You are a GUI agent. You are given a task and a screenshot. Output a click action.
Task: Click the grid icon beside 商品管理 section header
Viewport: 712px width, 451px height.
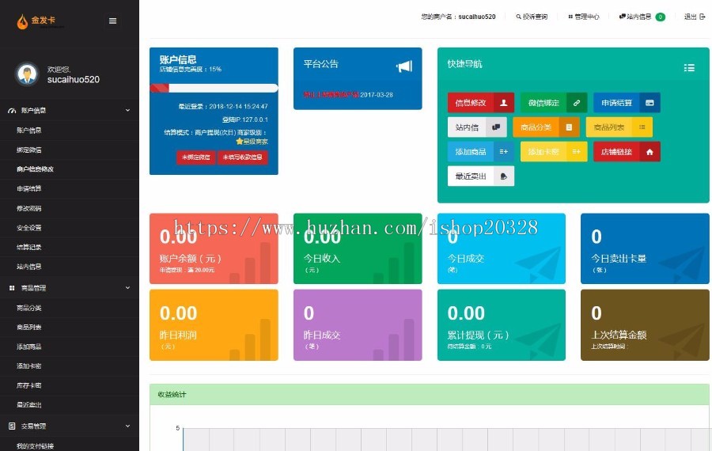click(x=12, y=288)
